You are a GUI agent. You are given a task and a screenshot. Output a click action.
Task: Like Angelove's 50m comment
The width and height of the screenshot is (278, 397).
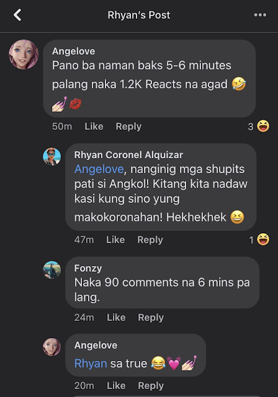(94, 127)
